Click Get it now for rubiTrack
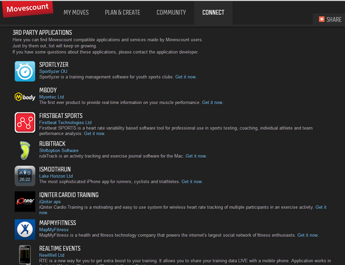Image resolution: width=345 pixels, height=265 pixels. click(196, 156)
